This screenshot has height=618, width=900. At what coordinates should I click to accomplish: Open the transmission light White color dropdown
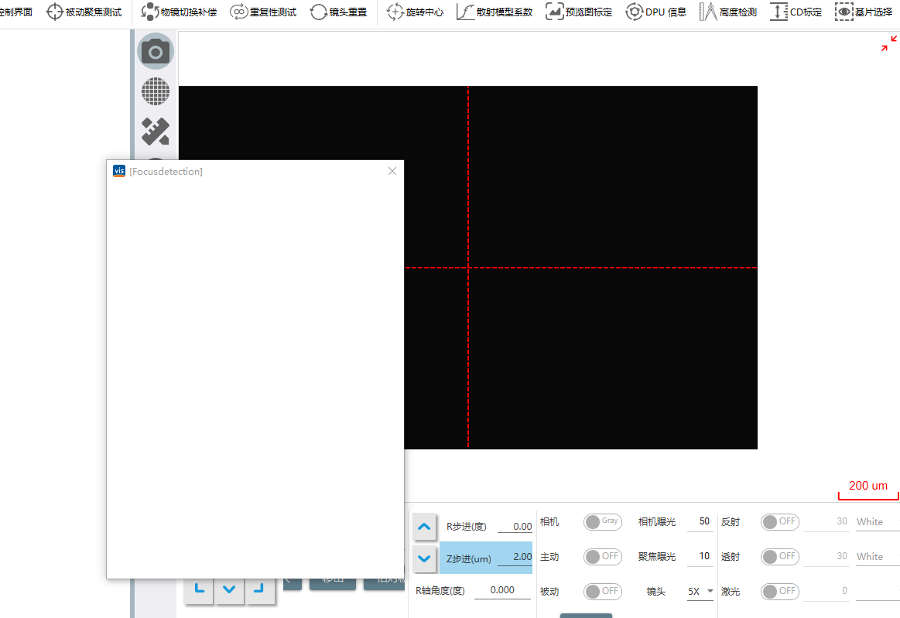click(877, 556)
